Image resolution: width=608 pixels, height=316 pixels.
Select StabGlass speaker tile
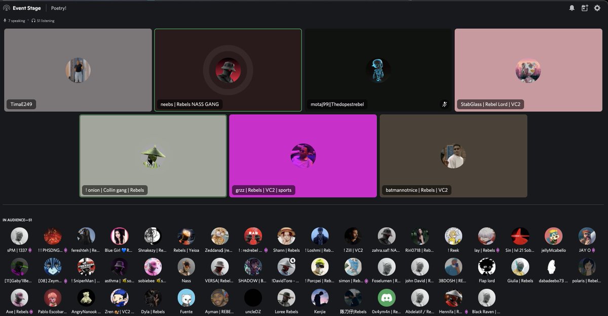pyautogui.click(x=528, y=70)
